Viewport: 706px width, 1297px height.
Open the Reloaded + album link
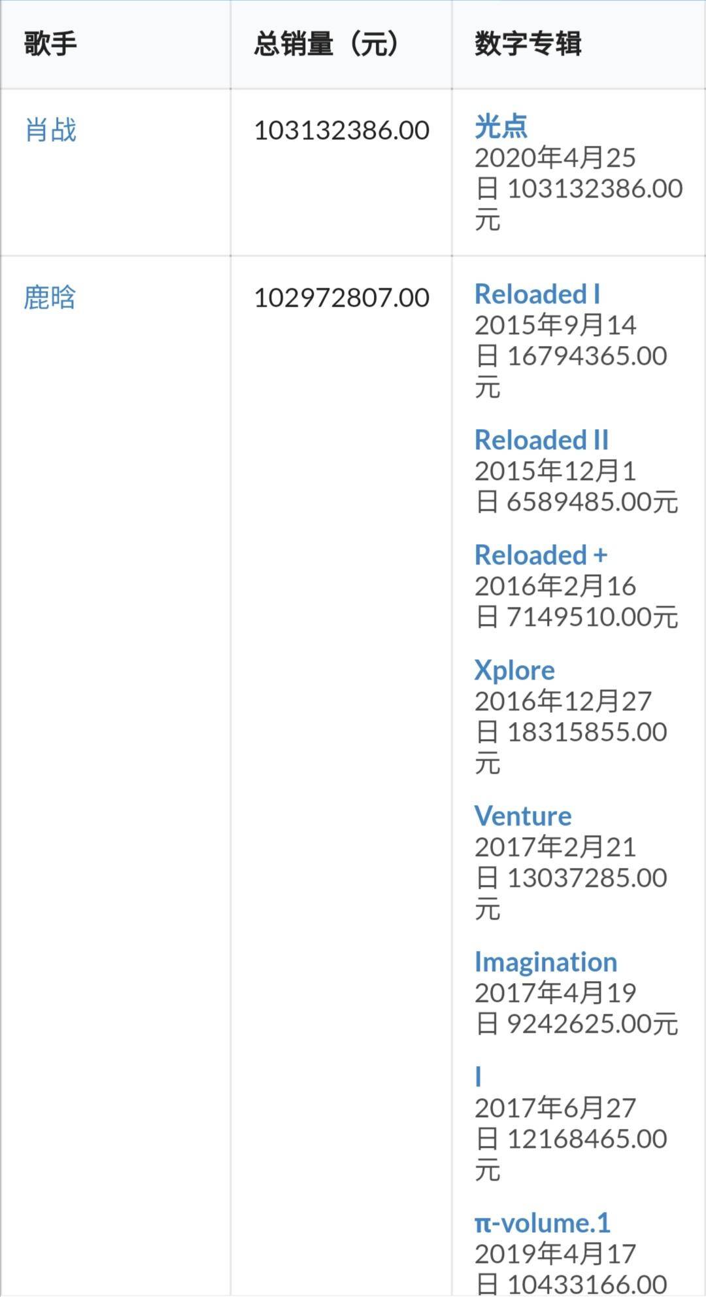[x=541, y=555]
